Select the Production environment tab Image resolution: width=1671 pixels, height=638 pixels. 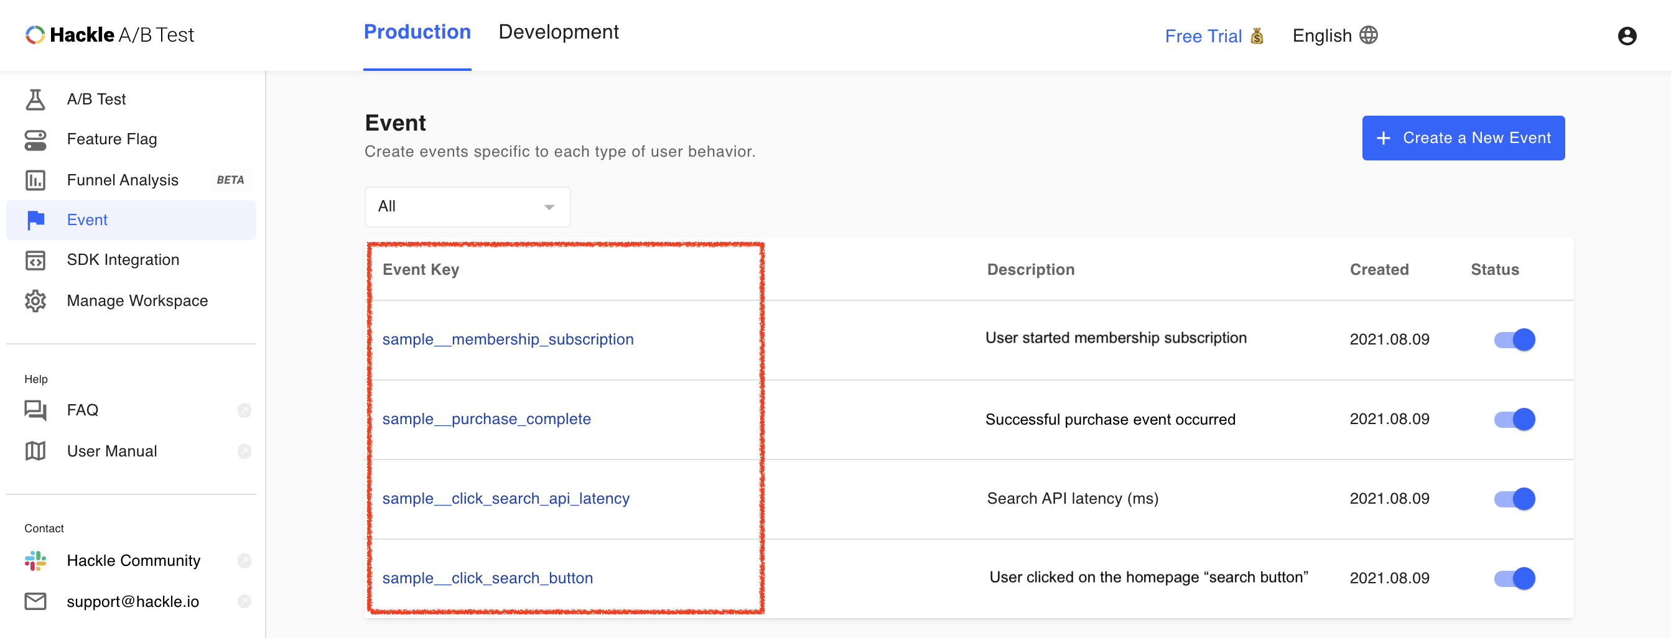click(416, 32)
